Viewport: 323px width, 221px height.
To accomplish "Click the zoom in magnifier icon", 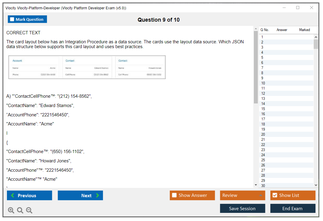I will click(11, 210).
